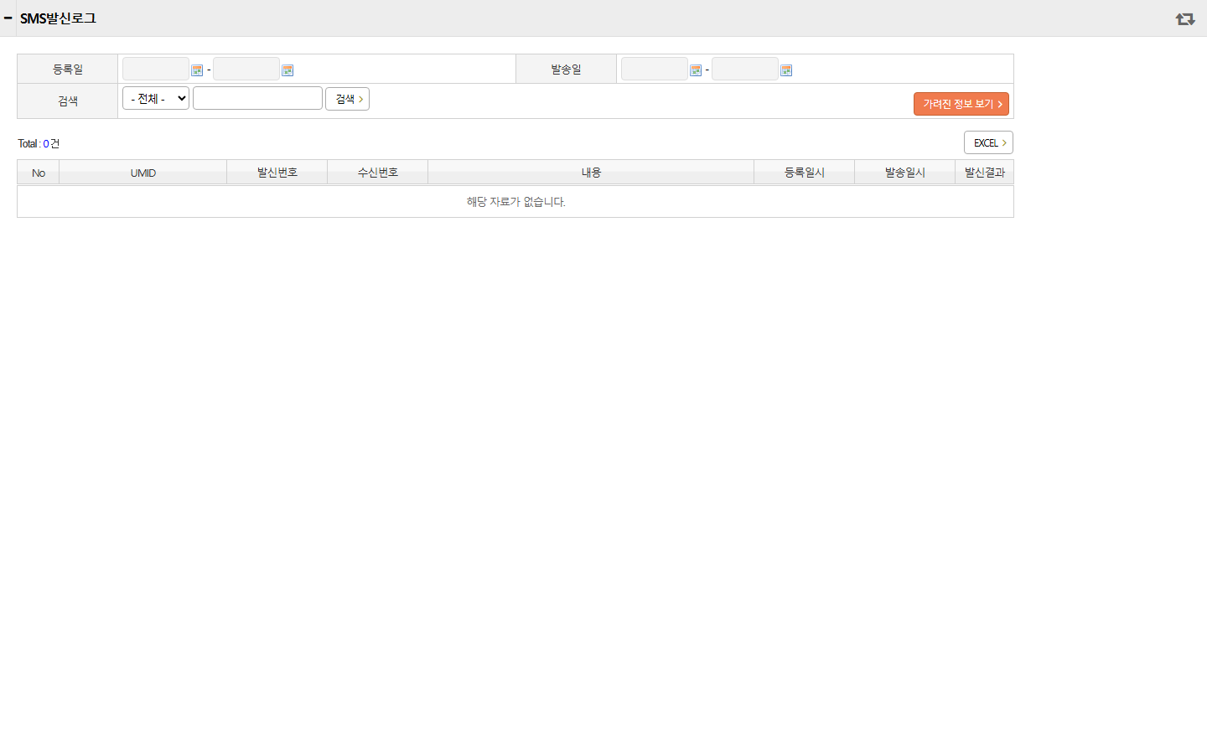Click the 내용 column header
This screenshot has width=1207, height=754.
coord(591,173)
